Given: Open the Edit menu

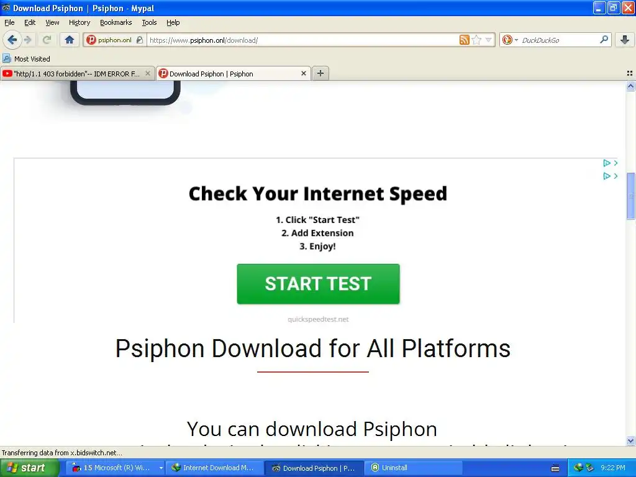Looking at the screenshot, I should pos(30,22).
